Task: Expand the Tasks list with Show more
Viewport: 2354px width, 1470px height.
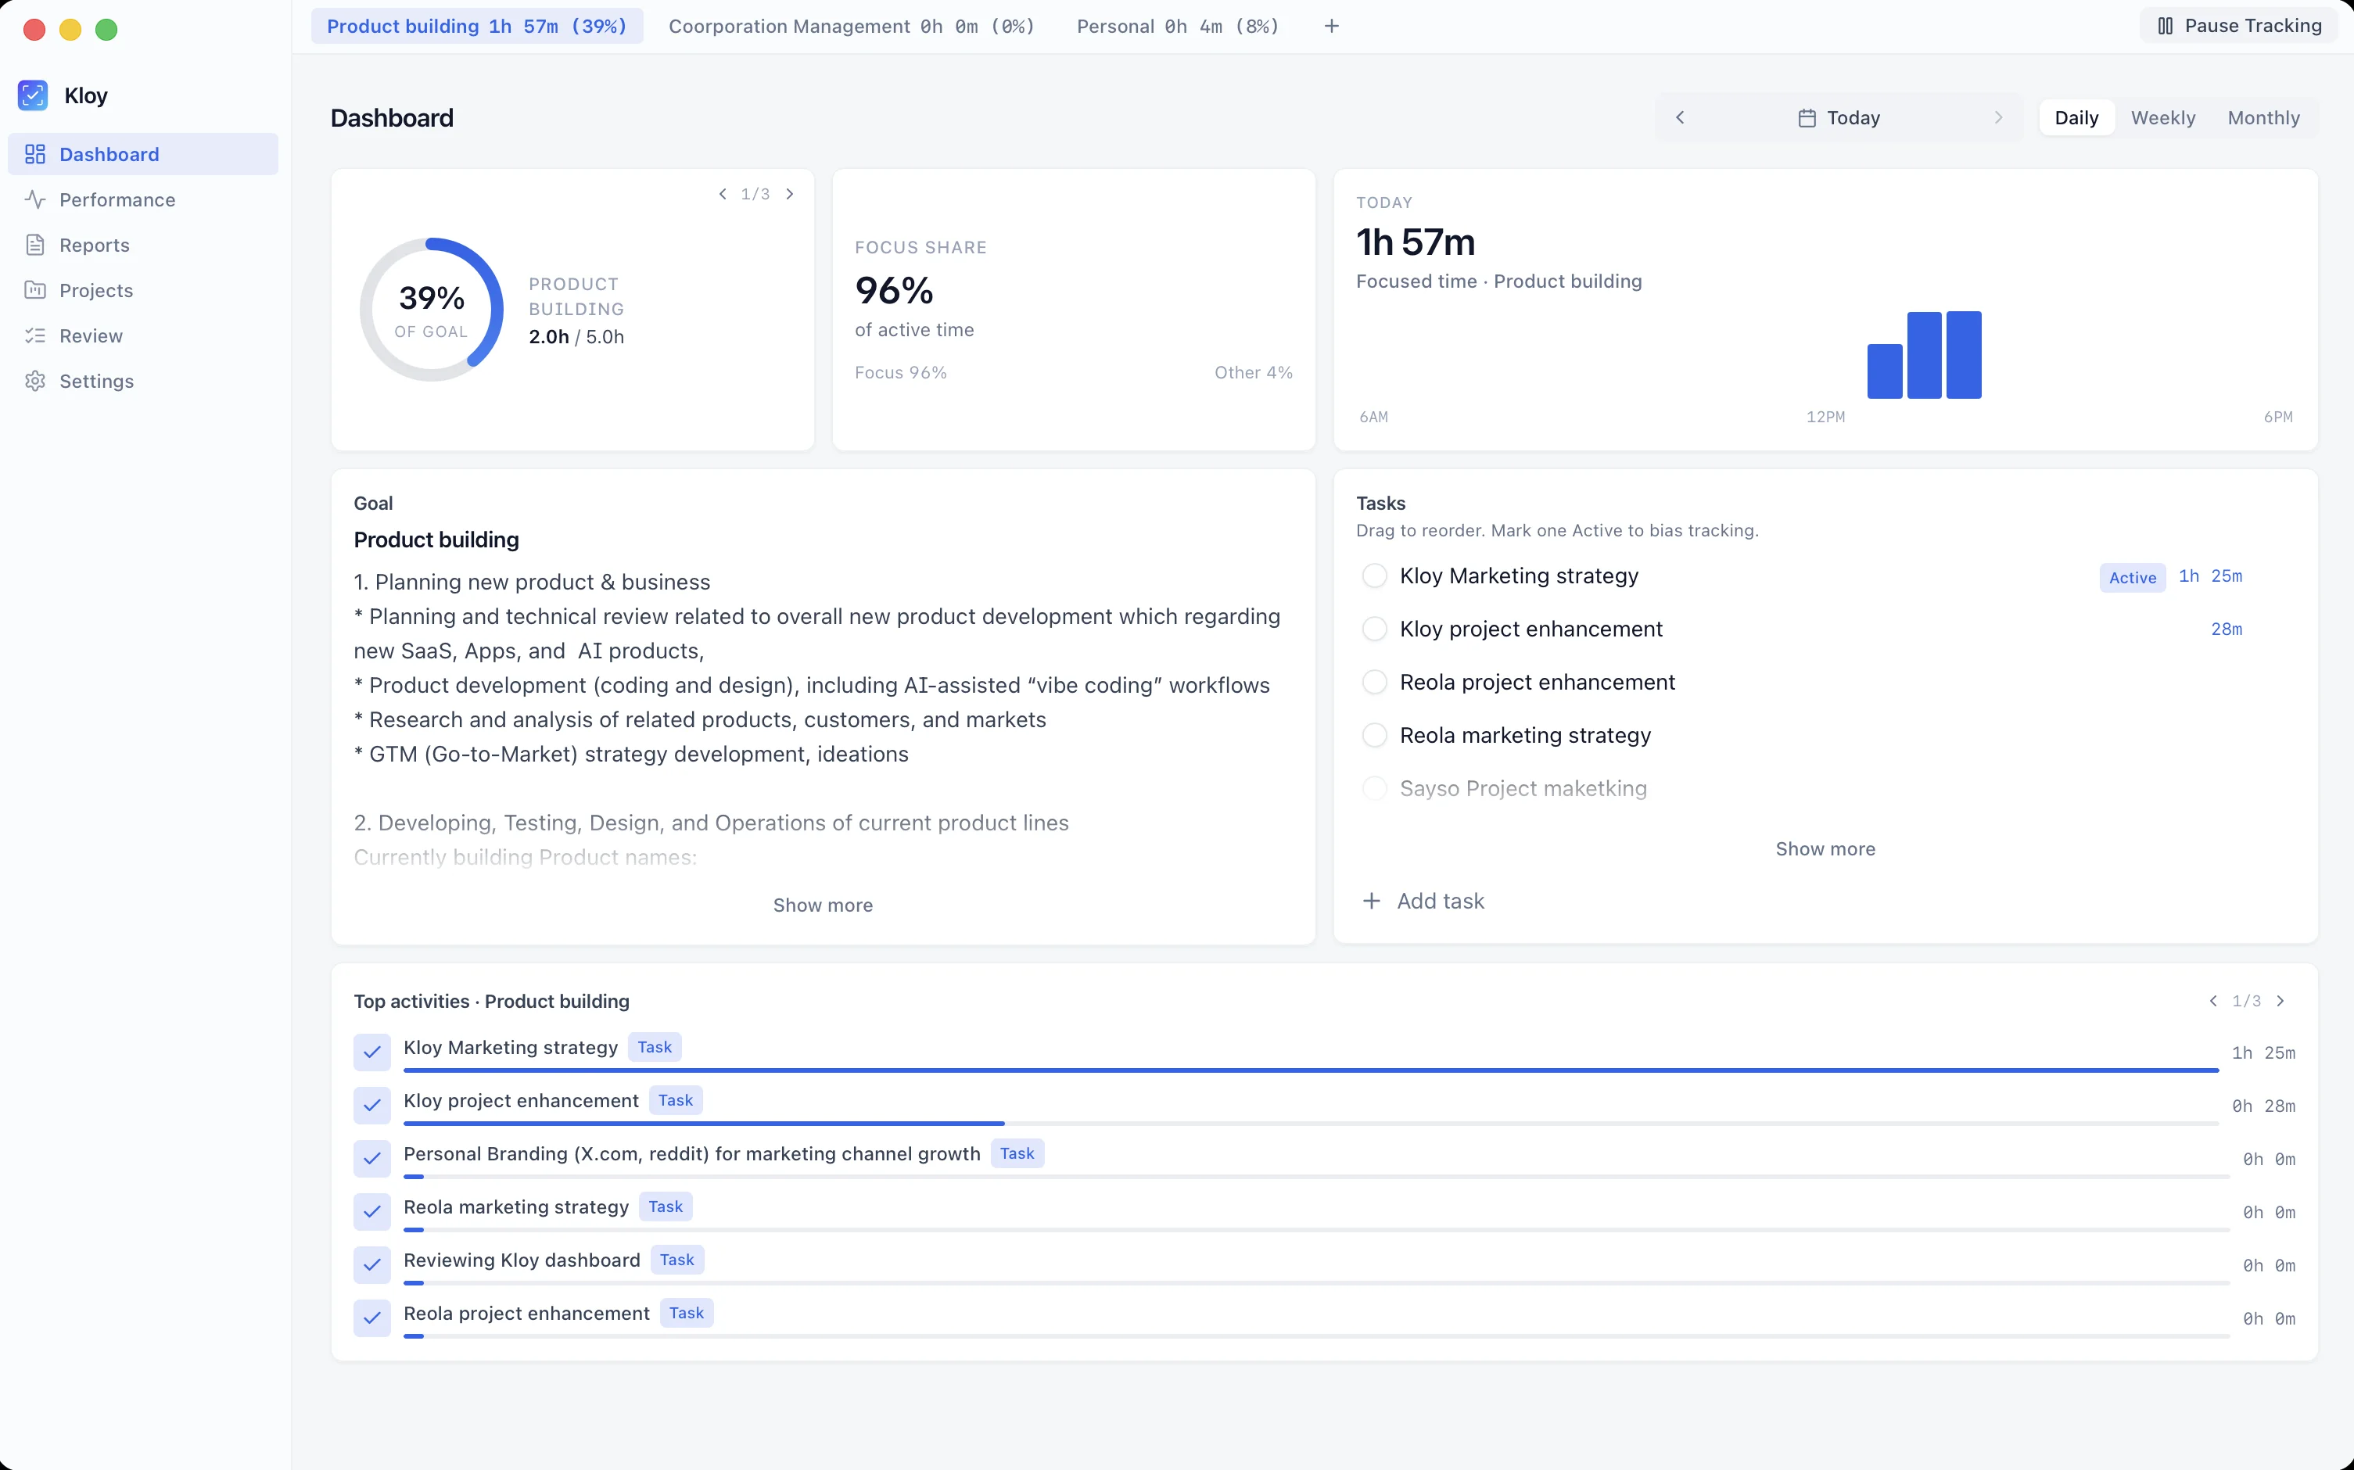Action: point(1825,848)
